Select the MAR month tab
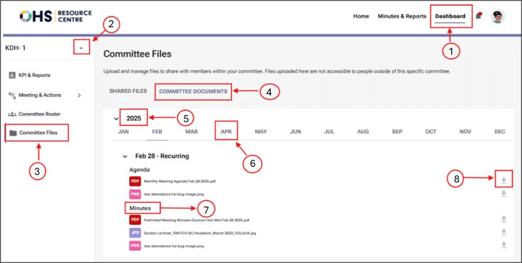 coord(191,132)
